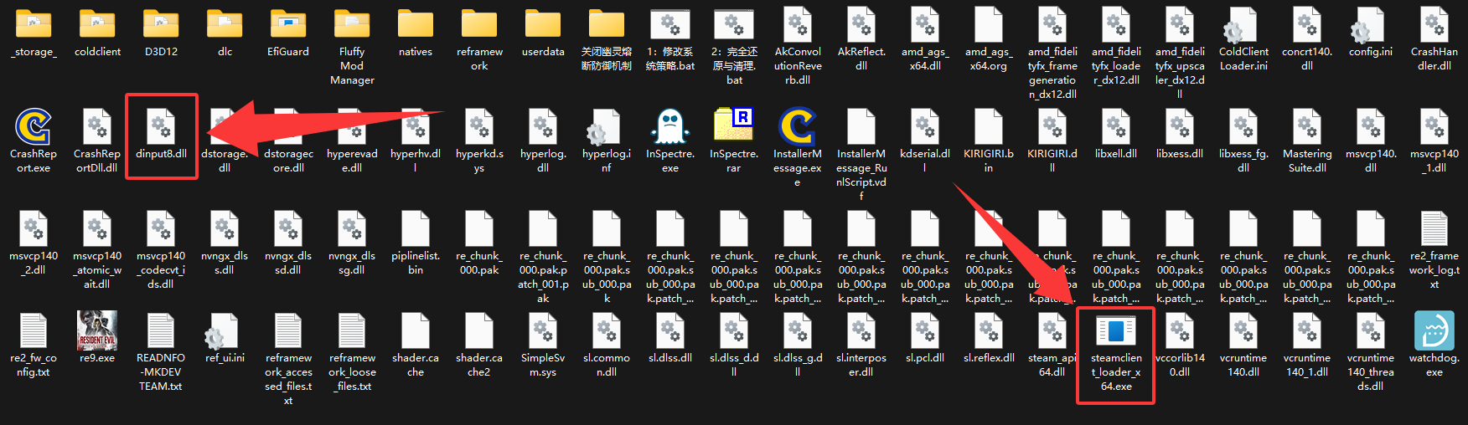
Task: Select README NFO-MKDEV TEAM.txt file
Action: coord(161,332)
